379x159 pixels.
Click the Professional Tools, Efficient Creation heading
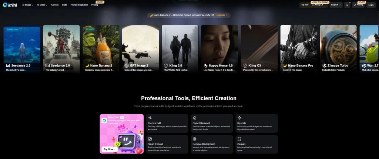pyautogui.click(x=189, y=98)
